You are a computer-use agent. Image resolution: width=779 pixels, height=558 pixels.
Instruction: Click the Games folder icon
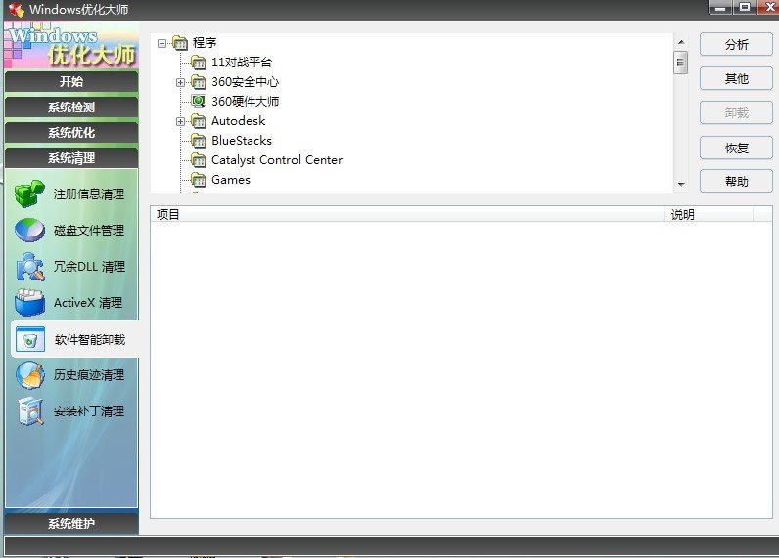point(199,180)
